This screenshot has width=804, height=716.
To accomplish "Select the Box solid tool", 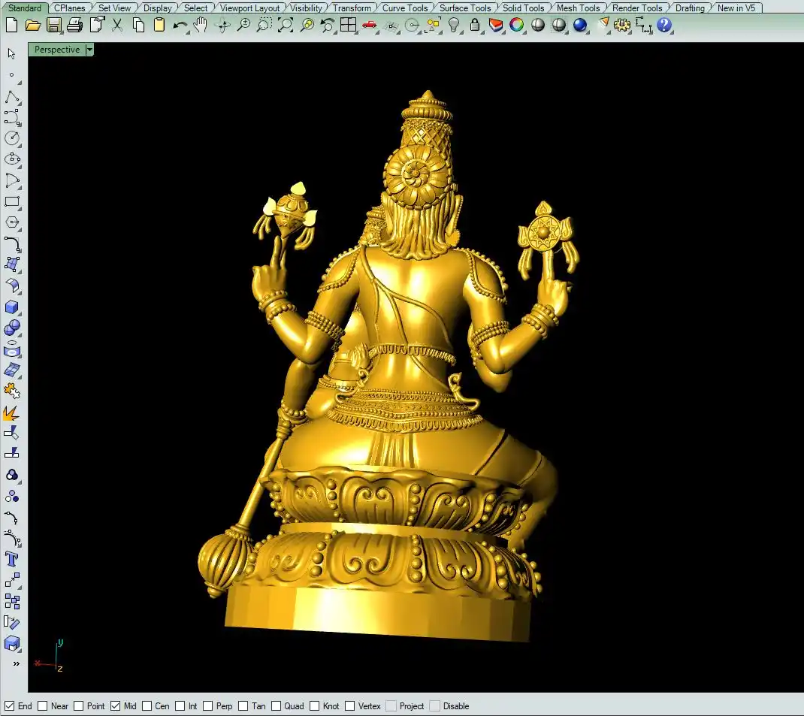I will tap(12, 307).
